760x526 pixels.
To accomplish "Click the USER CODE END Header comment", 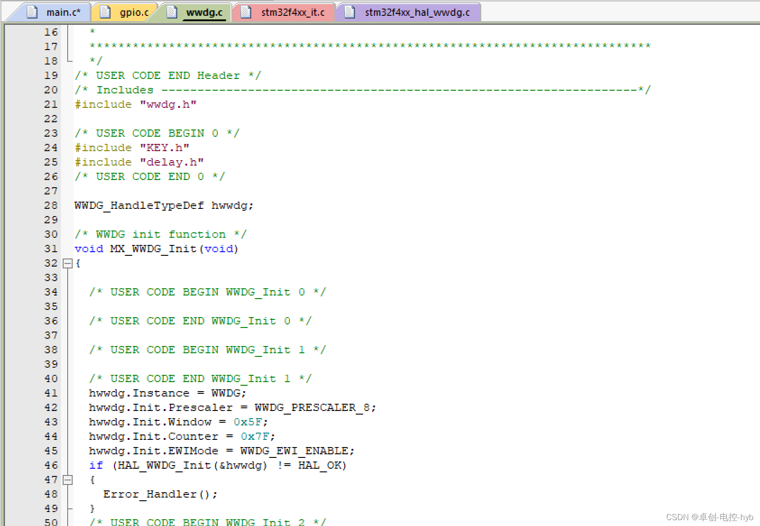I will (x=168, y=76).
